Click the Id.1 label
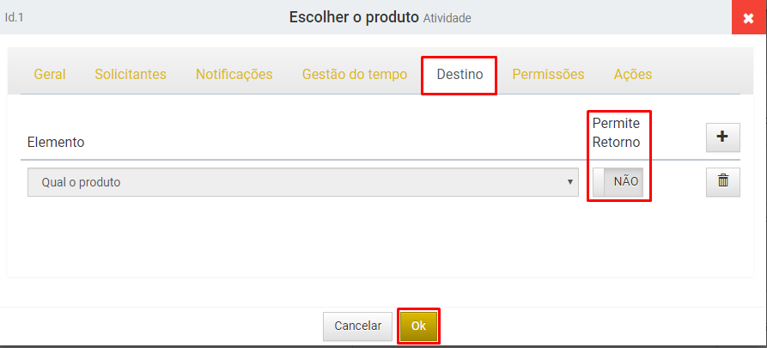Image resolution: width=767 pixels, height=348 pixels. pyautogui.click(x=15, y=18)
